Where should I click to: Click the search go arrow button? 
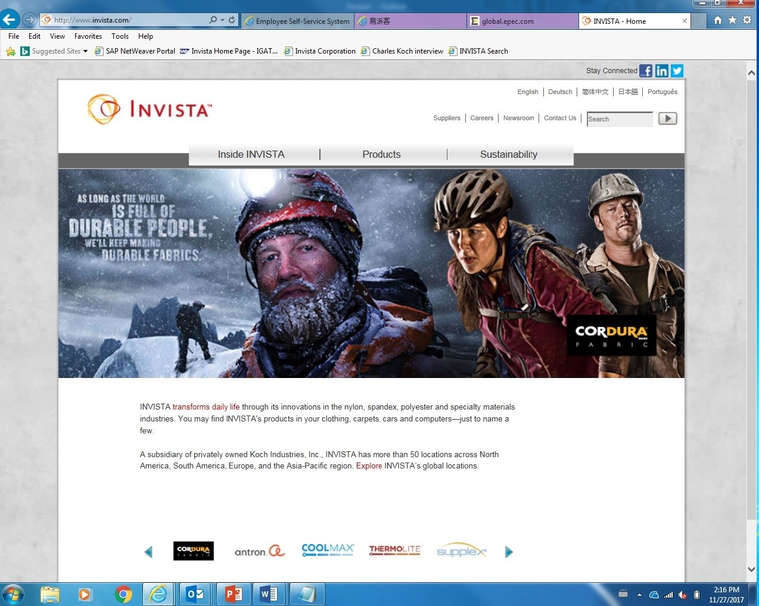[667, 118]
